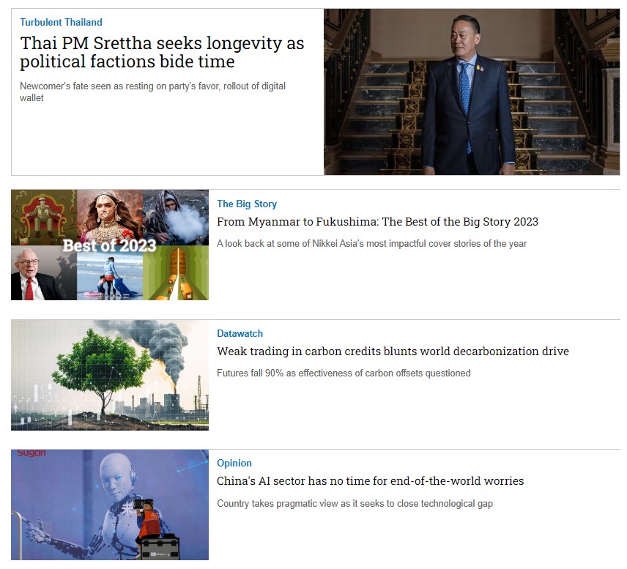Open the photo of Srettha on the staircase
627x569 pixels.
coord(472,92)
